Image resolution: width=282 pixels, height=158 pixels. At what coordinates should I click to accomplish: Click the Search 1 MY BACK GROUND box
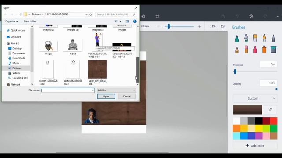pyautogui.click(x=116, y=14)
